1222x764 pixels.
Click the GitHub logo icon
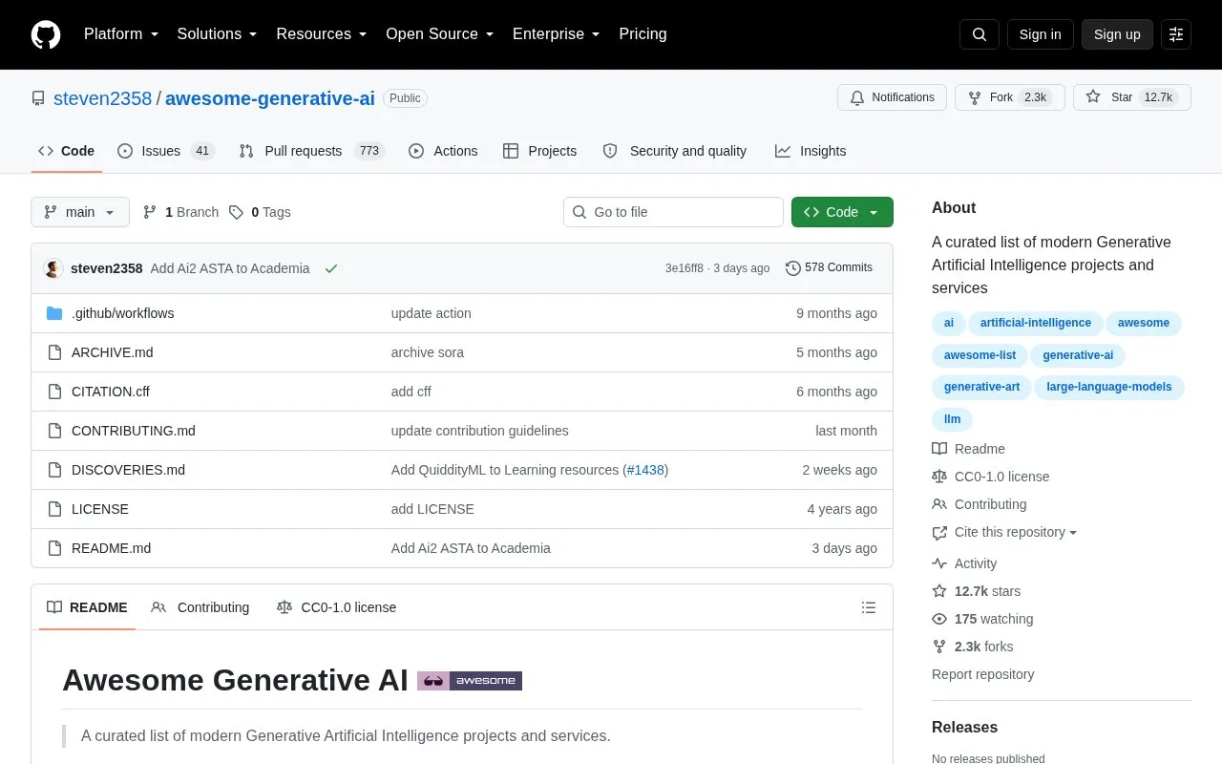(46, 34)
